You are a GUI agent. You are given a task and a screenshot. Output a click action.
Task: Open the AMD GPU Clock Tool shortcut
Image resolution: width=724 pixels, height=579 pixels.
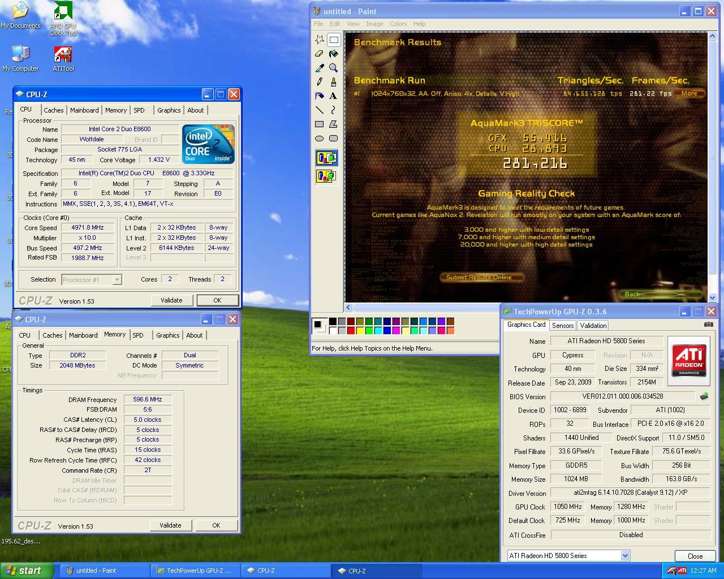coord(63,19)
